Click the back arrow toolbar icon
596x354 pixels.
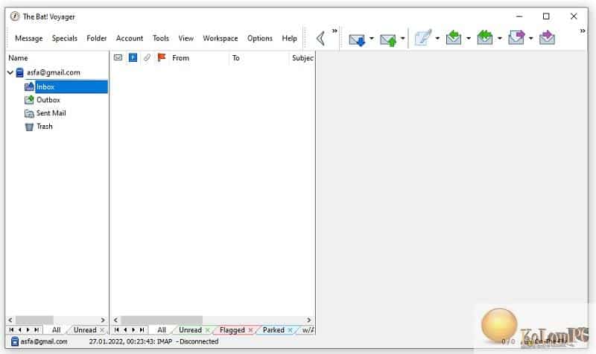[321, 39]
